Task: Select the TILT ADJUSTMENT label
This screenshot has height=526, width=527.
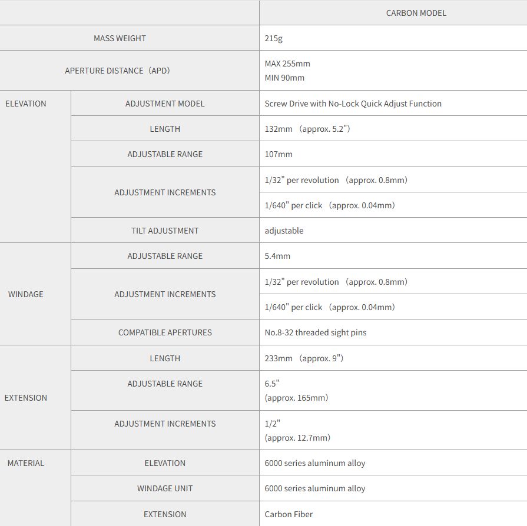Action: [x=165, y=231]
